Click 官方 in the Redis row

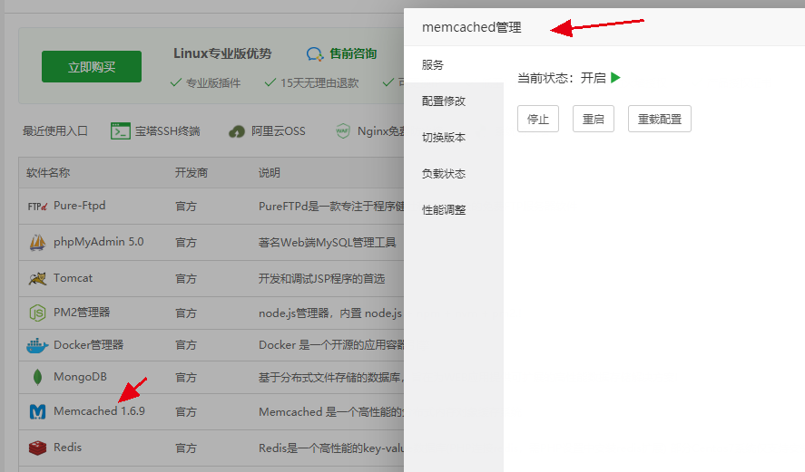(186, 448)
